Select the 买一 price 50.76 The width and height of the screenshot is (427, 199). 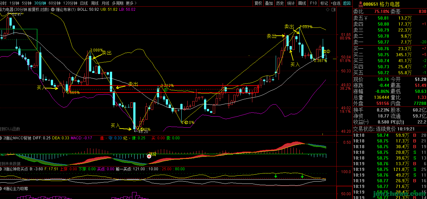pyautogui.click(x=383, y=49)
